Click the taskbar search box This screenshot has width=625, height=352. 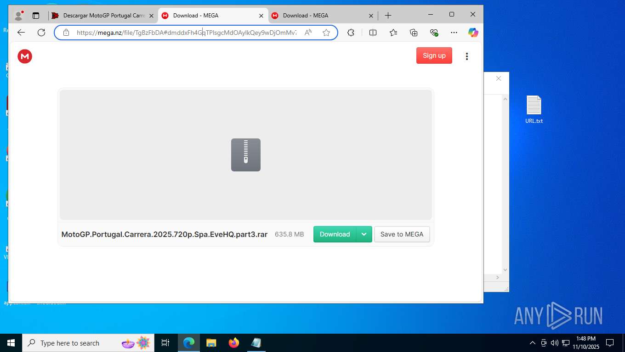click(x=89, y=343)
